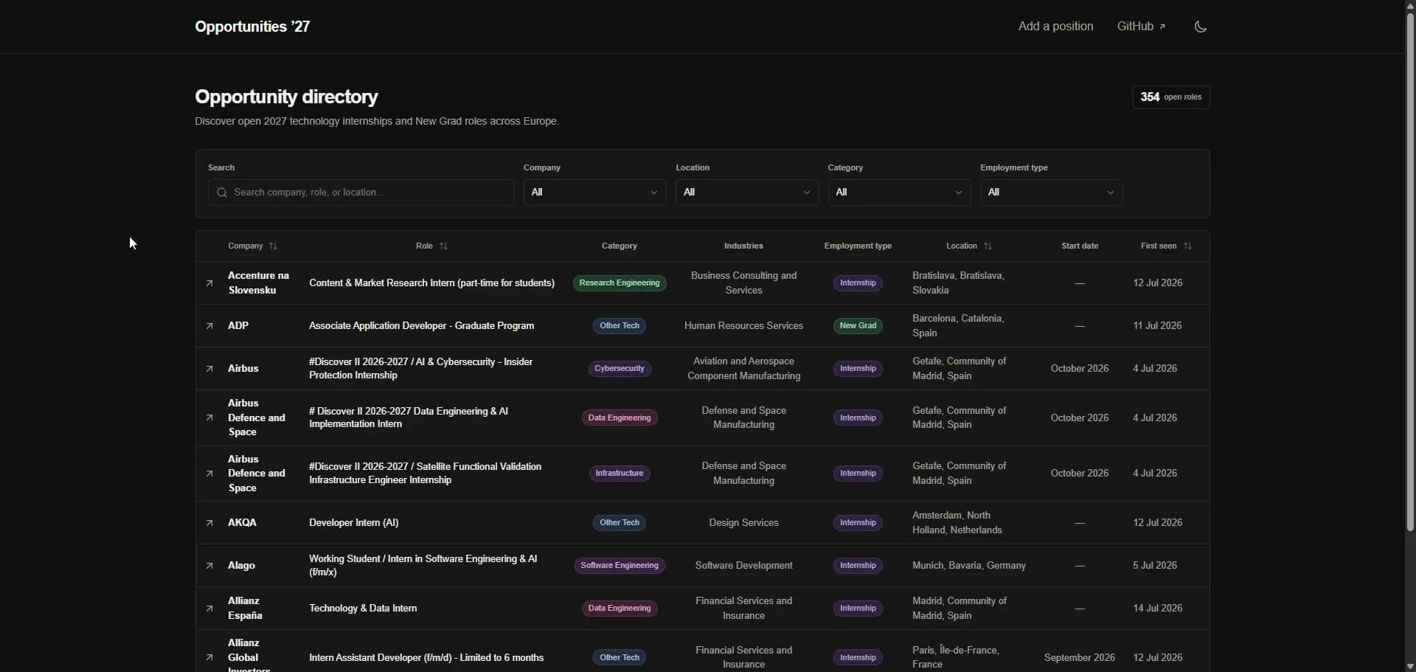This screenshot has width=1416, height=672.
Task: Open external link arrow for AKQA row
Action: [x=209, y=523]
